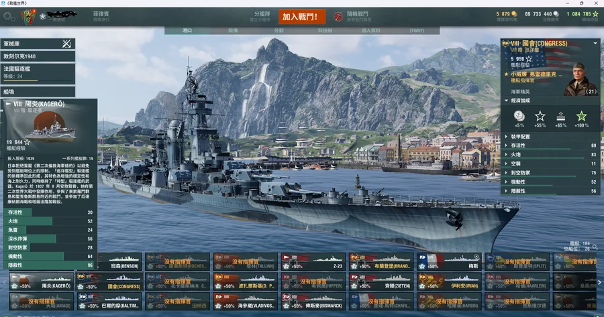The width and height of the screenshot is (604, 317).
Task: Open the Congress ship panel dropdown arrow
Action: 595,44
